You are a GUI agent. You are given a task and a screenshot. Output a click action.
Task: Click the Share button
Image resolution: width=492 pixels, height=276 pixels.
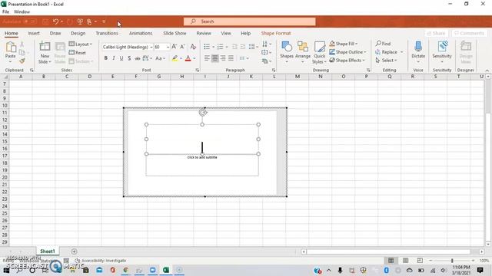pos(436,33)
